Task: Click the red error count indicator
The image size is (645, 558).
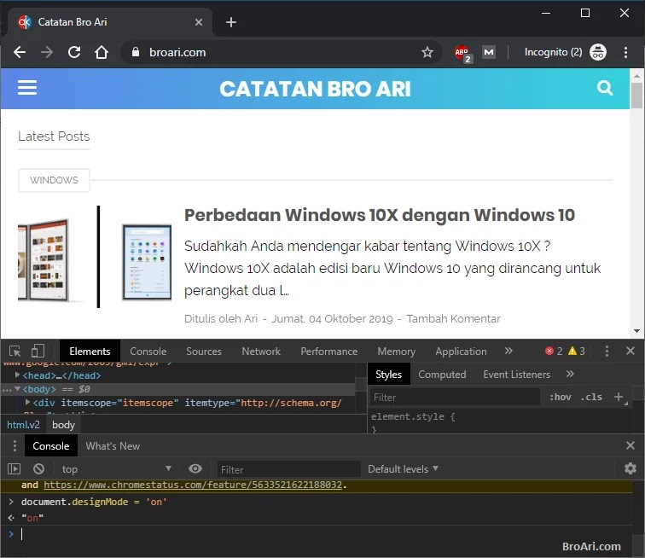Action: click(x=553, y=351)
